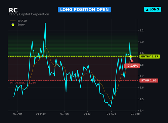
Task: Click the EMA10 legend line sample
Action: pyautogui.click(x=13, y=21)
